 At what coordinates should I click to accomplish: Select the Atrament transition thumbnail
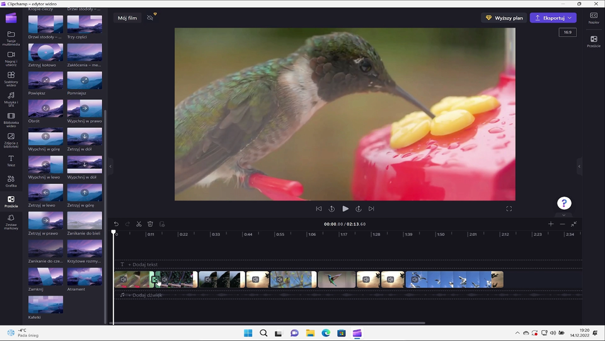pyautogui.click(x=84, y=277)
